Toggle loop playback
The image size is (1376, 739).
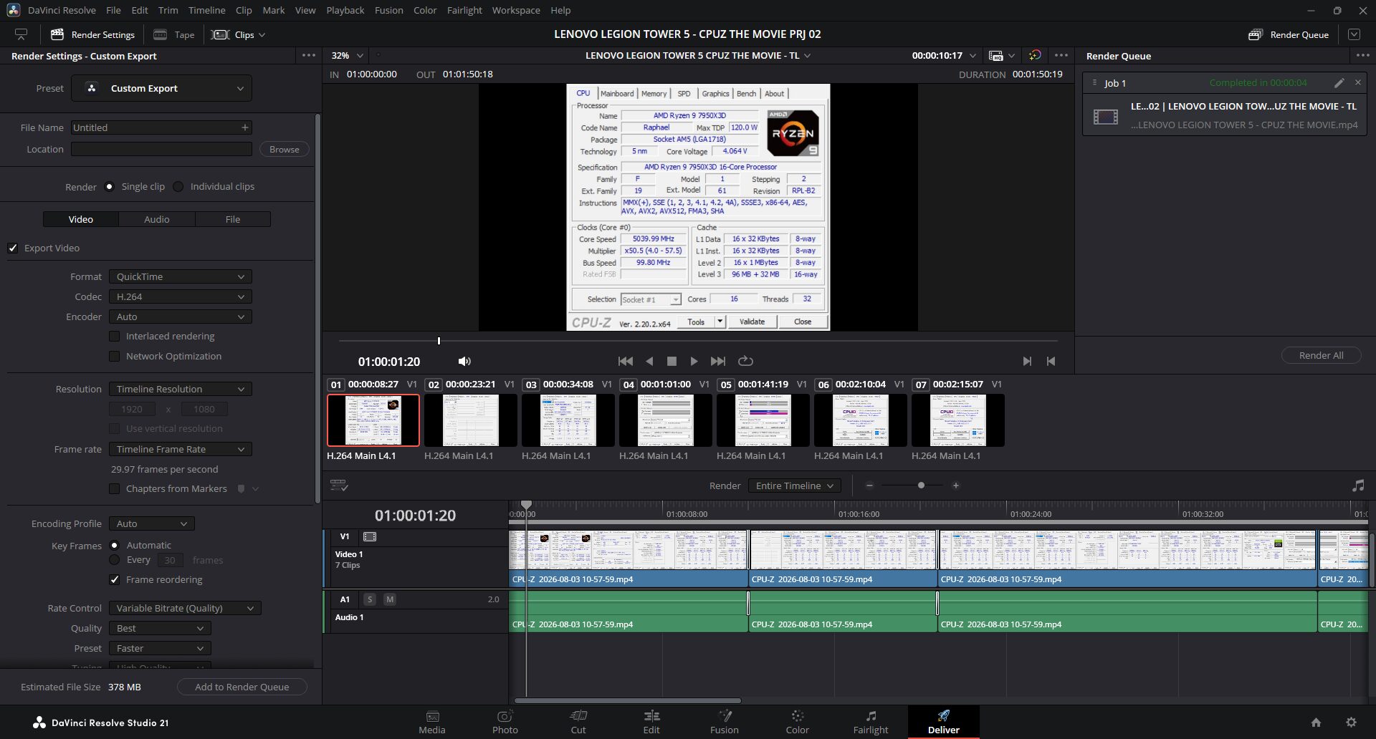[x=745, y=362]
